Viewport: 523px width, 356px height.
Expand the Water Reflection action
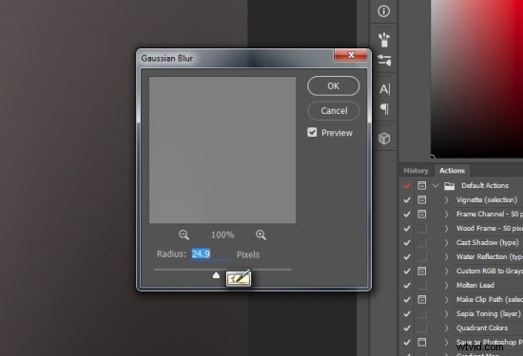point(447,256)
